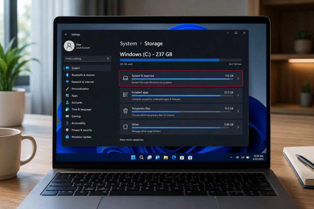Open Task View on the taskbar

coord(149,158)
